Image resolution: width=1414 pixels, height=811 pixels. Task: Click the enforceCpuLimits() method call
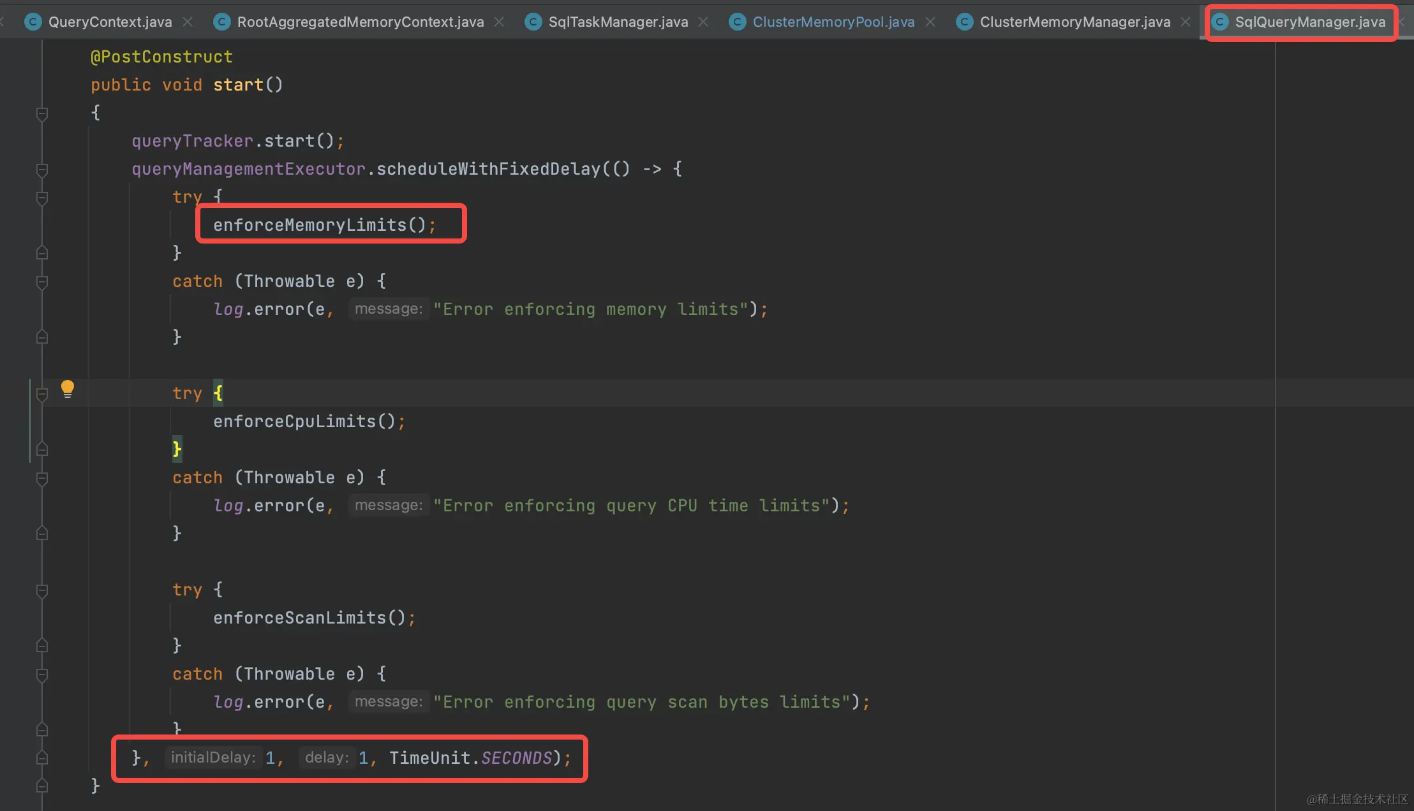[x=294, y=421]
